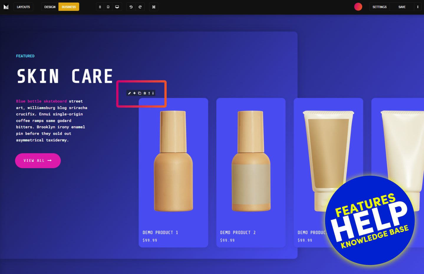Open the three-dot more options menu
This screenshot has width=424, height=274.
click(418, 7)
